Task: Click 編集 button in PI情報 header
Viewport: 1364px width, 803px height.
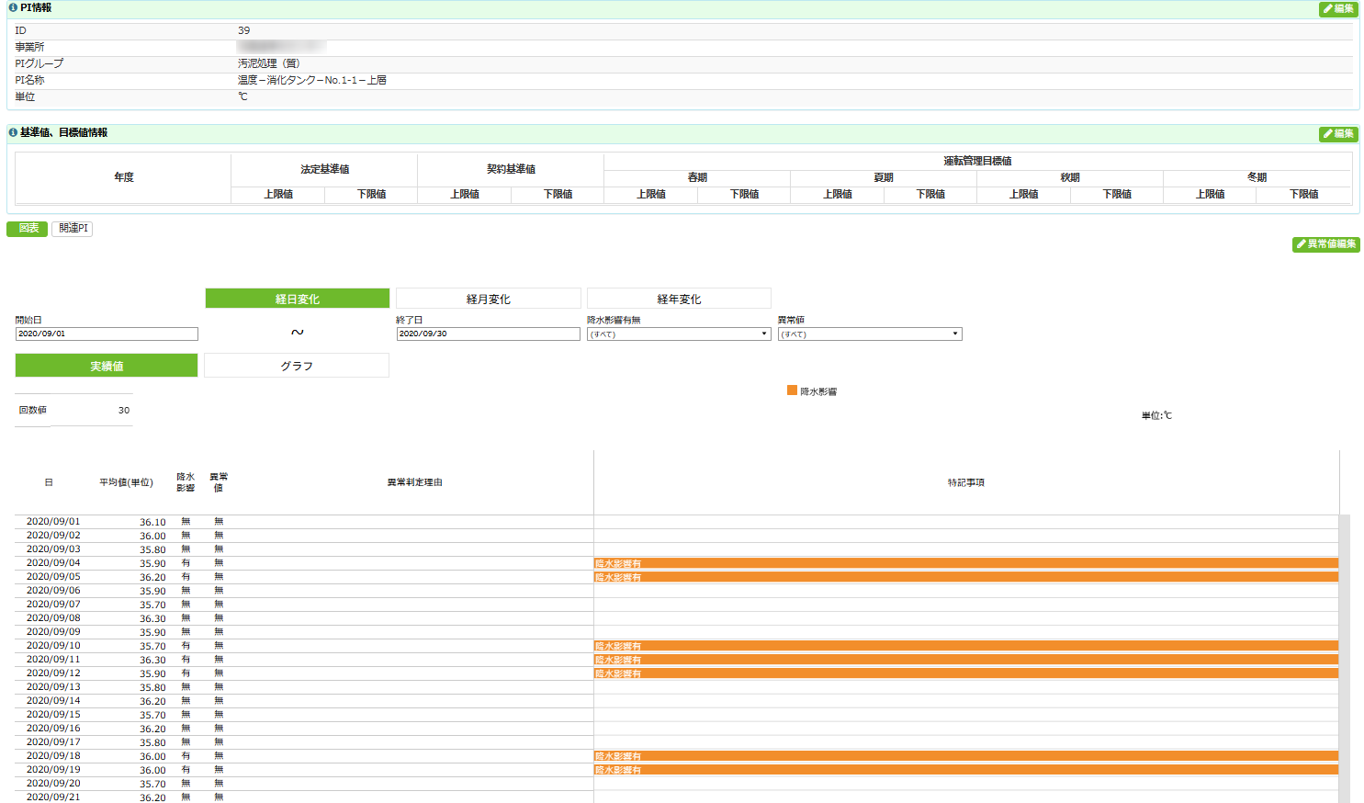Action: tap(1338, 8)
